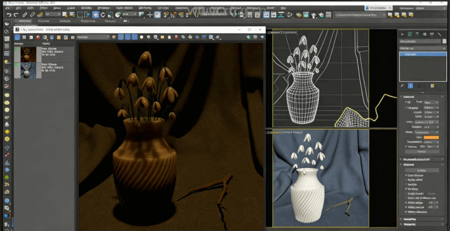Select the highlighted entry in modifier stack
This screenshot has width=450, height=231.
423,54
